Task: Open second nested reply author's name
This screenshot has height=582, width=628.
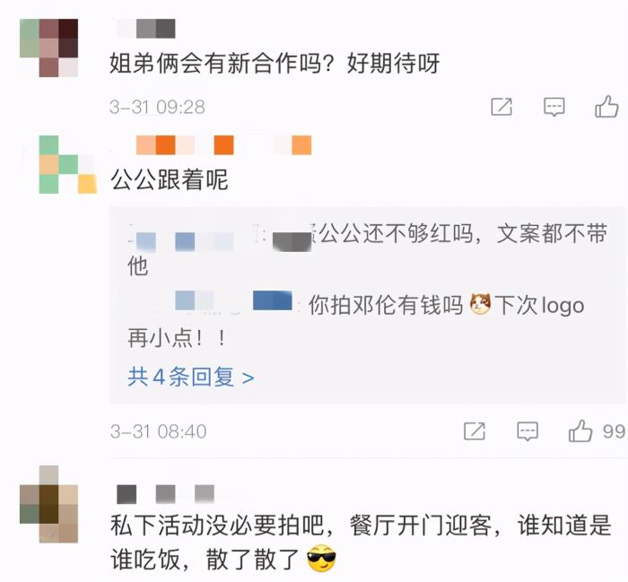Action: [233, 300]
